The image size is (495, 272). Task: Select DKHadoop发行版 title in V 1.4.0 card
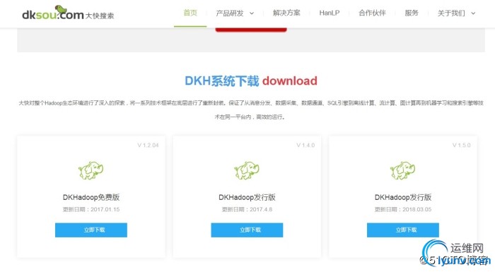[x=247, y=197]
